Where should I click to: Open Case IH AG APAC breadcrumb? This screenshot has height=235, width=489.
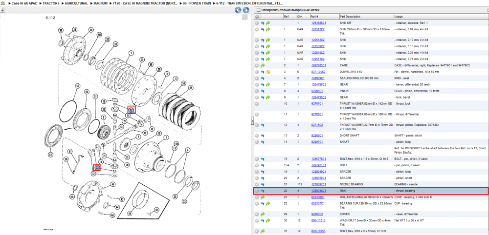pyautogui.click(x=24, y=3)
